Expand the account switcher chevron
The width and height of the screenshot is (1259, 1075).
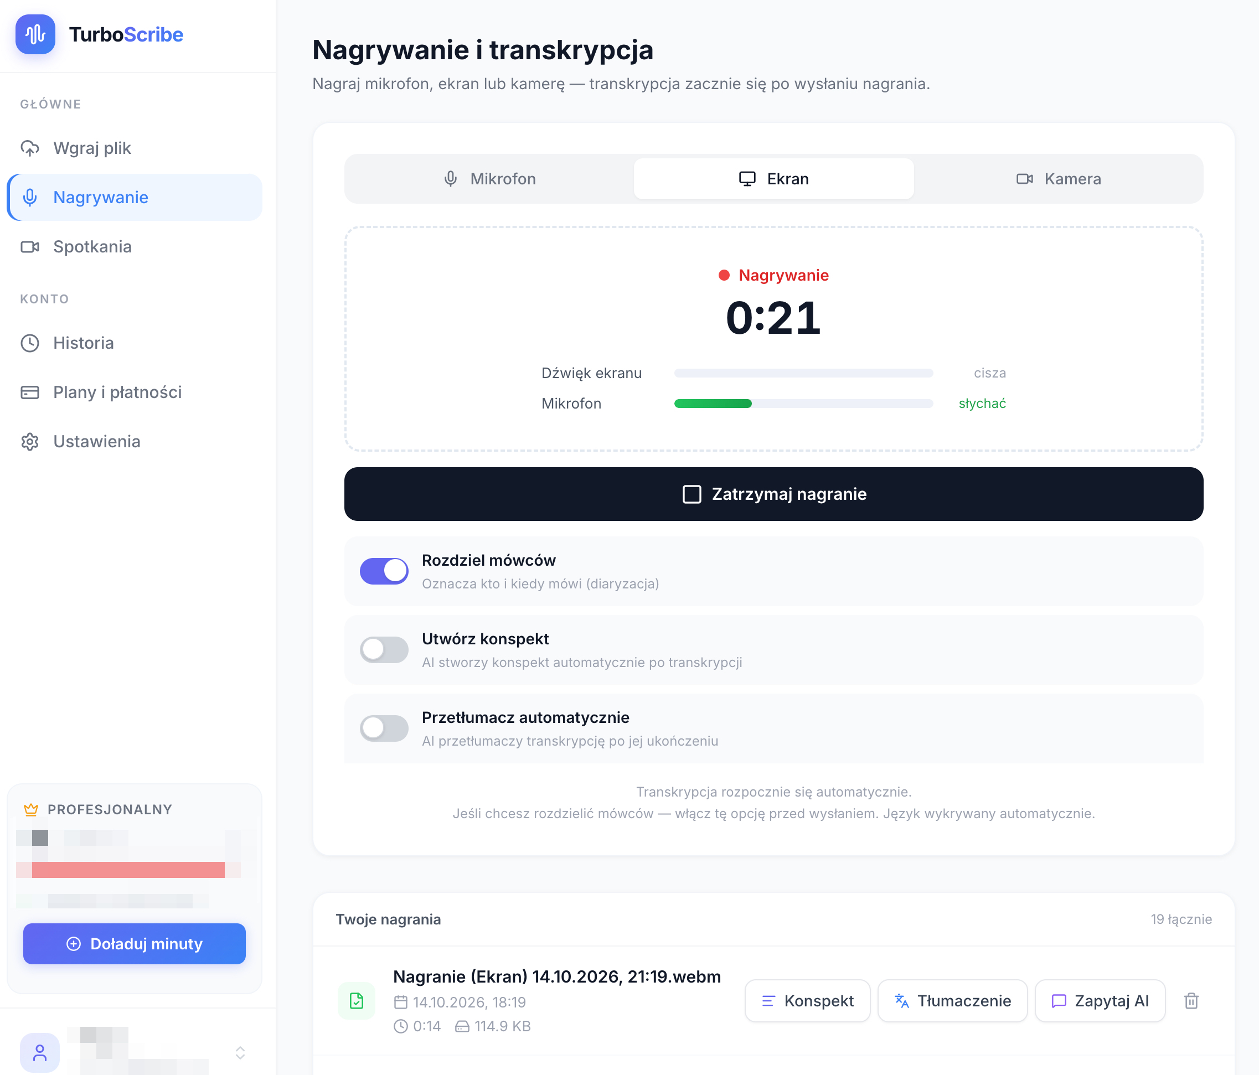tap(240, 1053)
